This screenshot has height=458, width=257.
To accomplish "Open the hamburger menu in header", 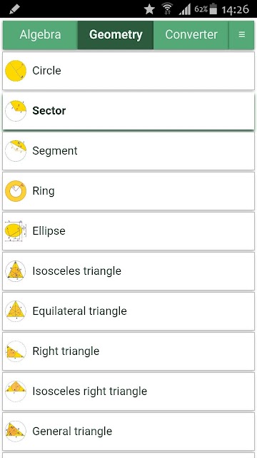I will click(241, 35).
